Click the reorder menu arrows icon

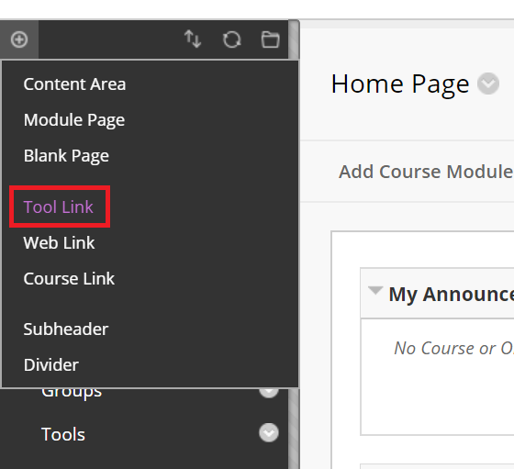(193, 39)
